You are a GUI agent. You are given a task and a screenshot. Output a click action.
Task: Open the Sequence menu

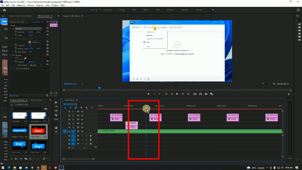click(21, 5)
